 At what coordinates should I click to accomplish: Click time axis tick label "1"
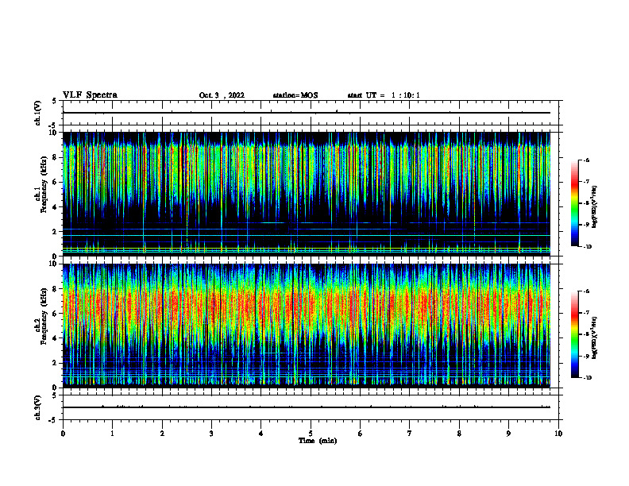[112, 434]
